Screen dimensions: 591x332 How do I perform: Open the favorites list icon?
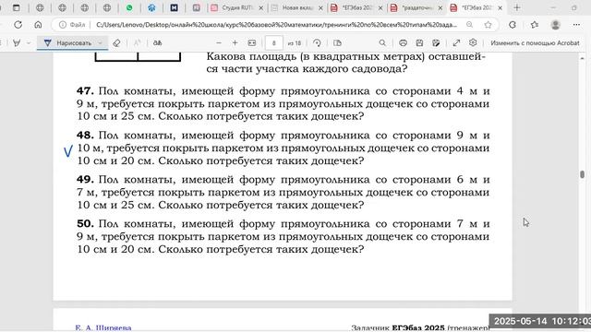[x=535, y=25]
